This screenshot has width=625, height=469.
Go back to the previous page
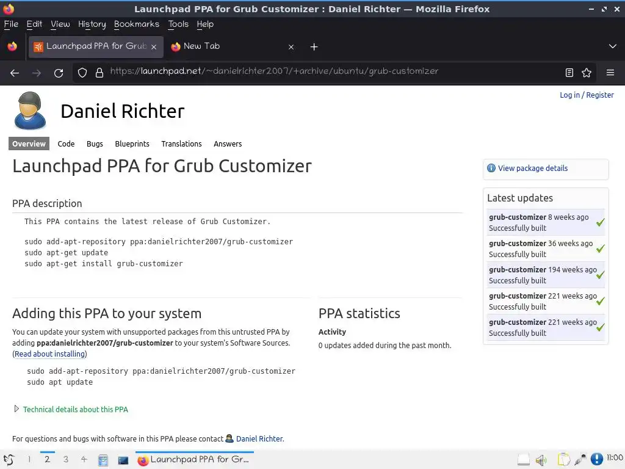[15, 73]
